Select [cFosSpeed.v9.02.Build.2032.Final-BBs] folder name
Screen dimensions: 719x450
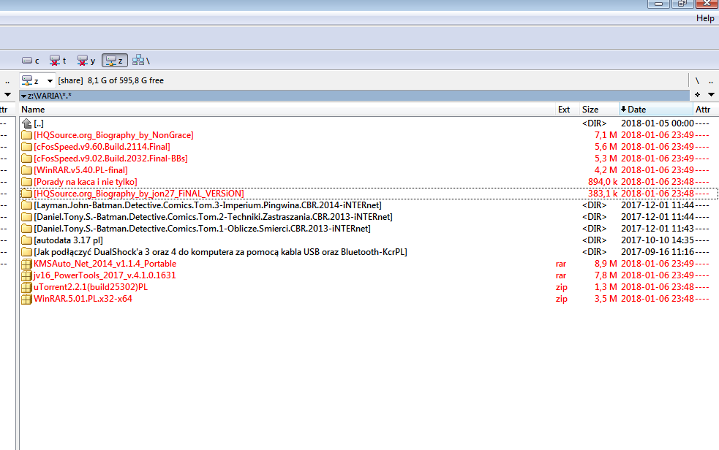coord(110,159)
